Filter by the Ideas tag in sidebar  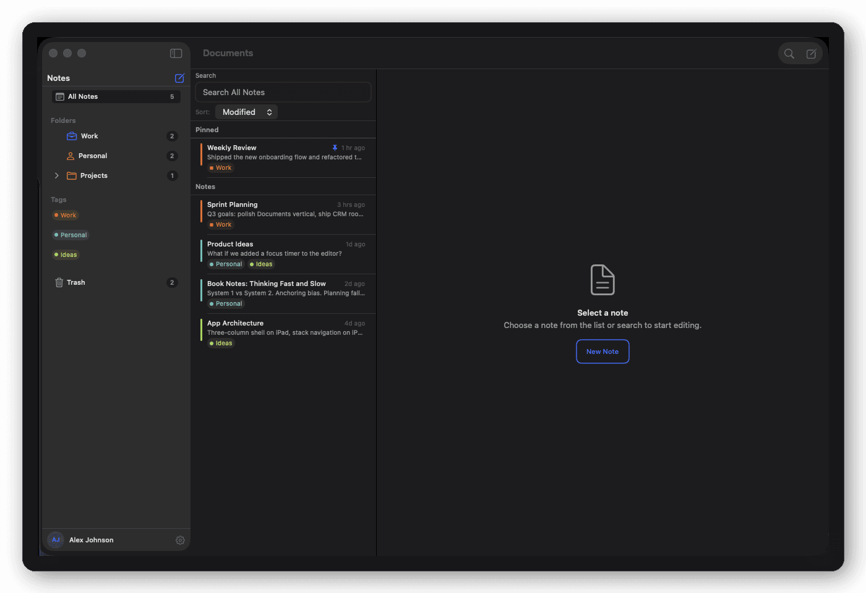(x=66, y=254)
